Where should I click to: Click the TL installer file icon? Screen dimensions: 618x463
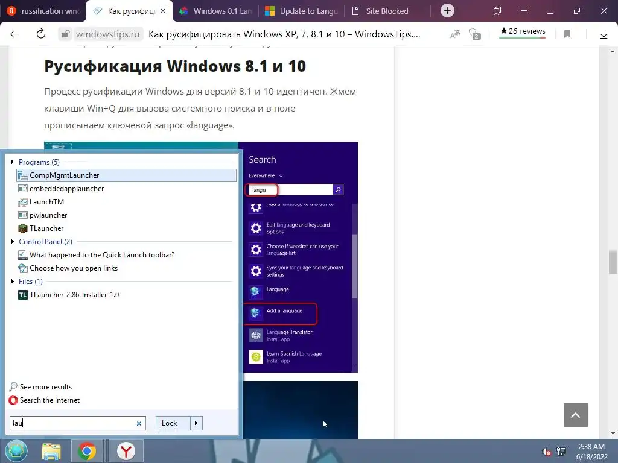(23, 294)
